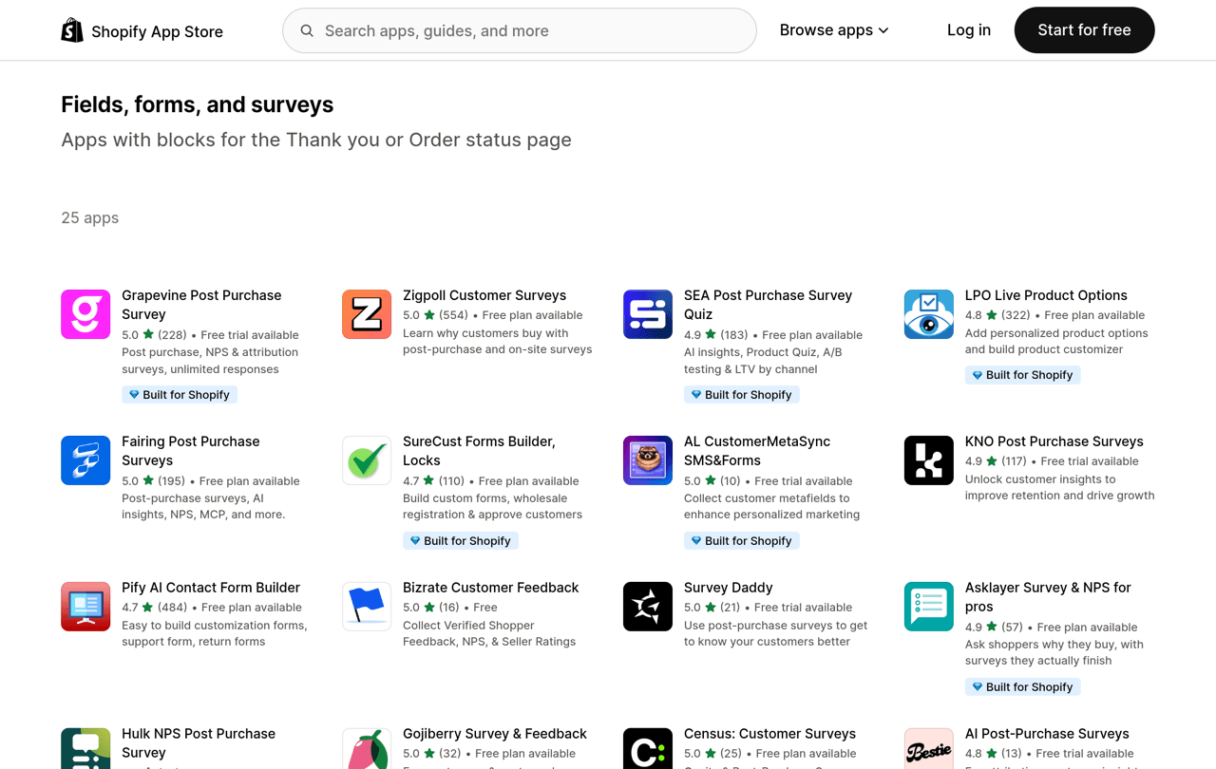Screen dimensions: 1216x769
Task: Open the Asklayer Survey & NPS for pros title
Action: click(x=1048, y=597)
